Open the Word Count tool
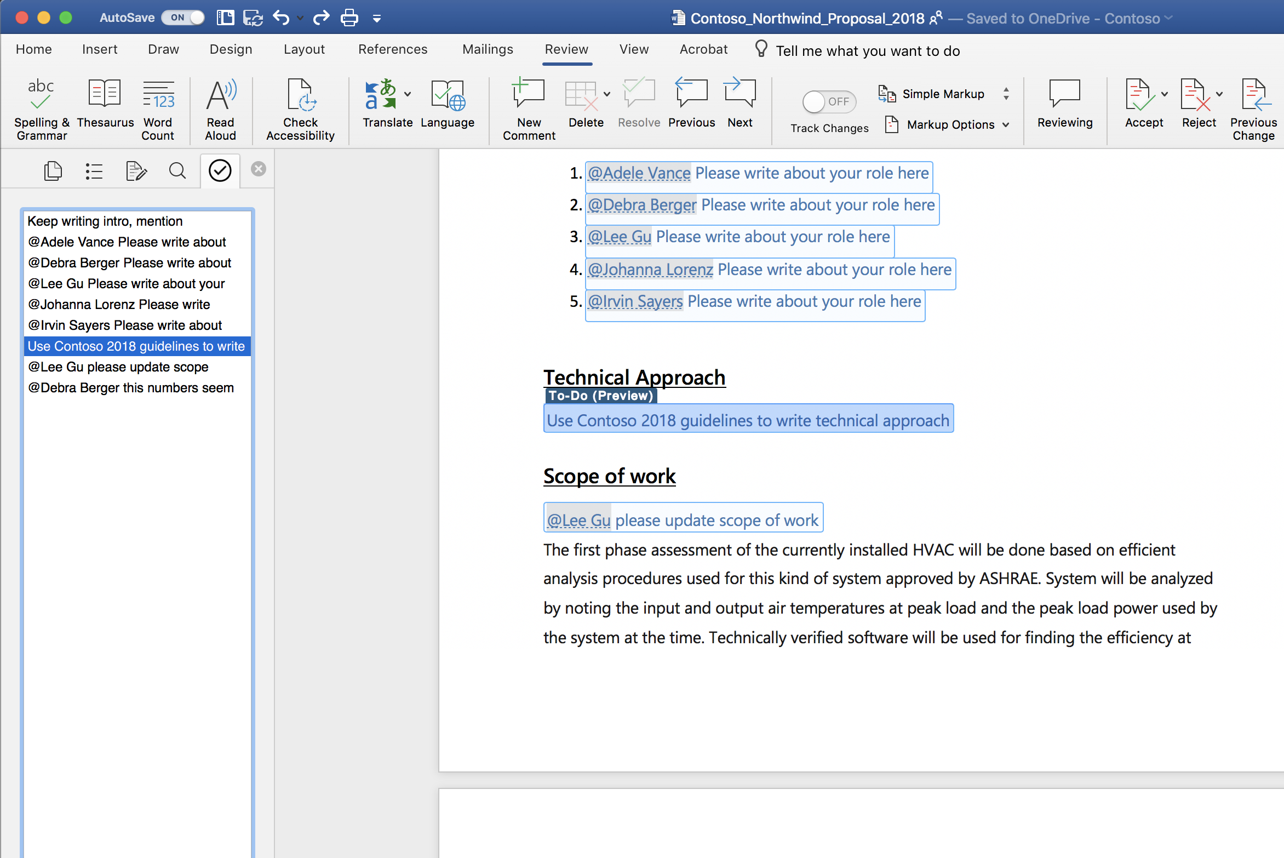The image size is (1284, 858). pyautogui.click(x=158, y=108)
